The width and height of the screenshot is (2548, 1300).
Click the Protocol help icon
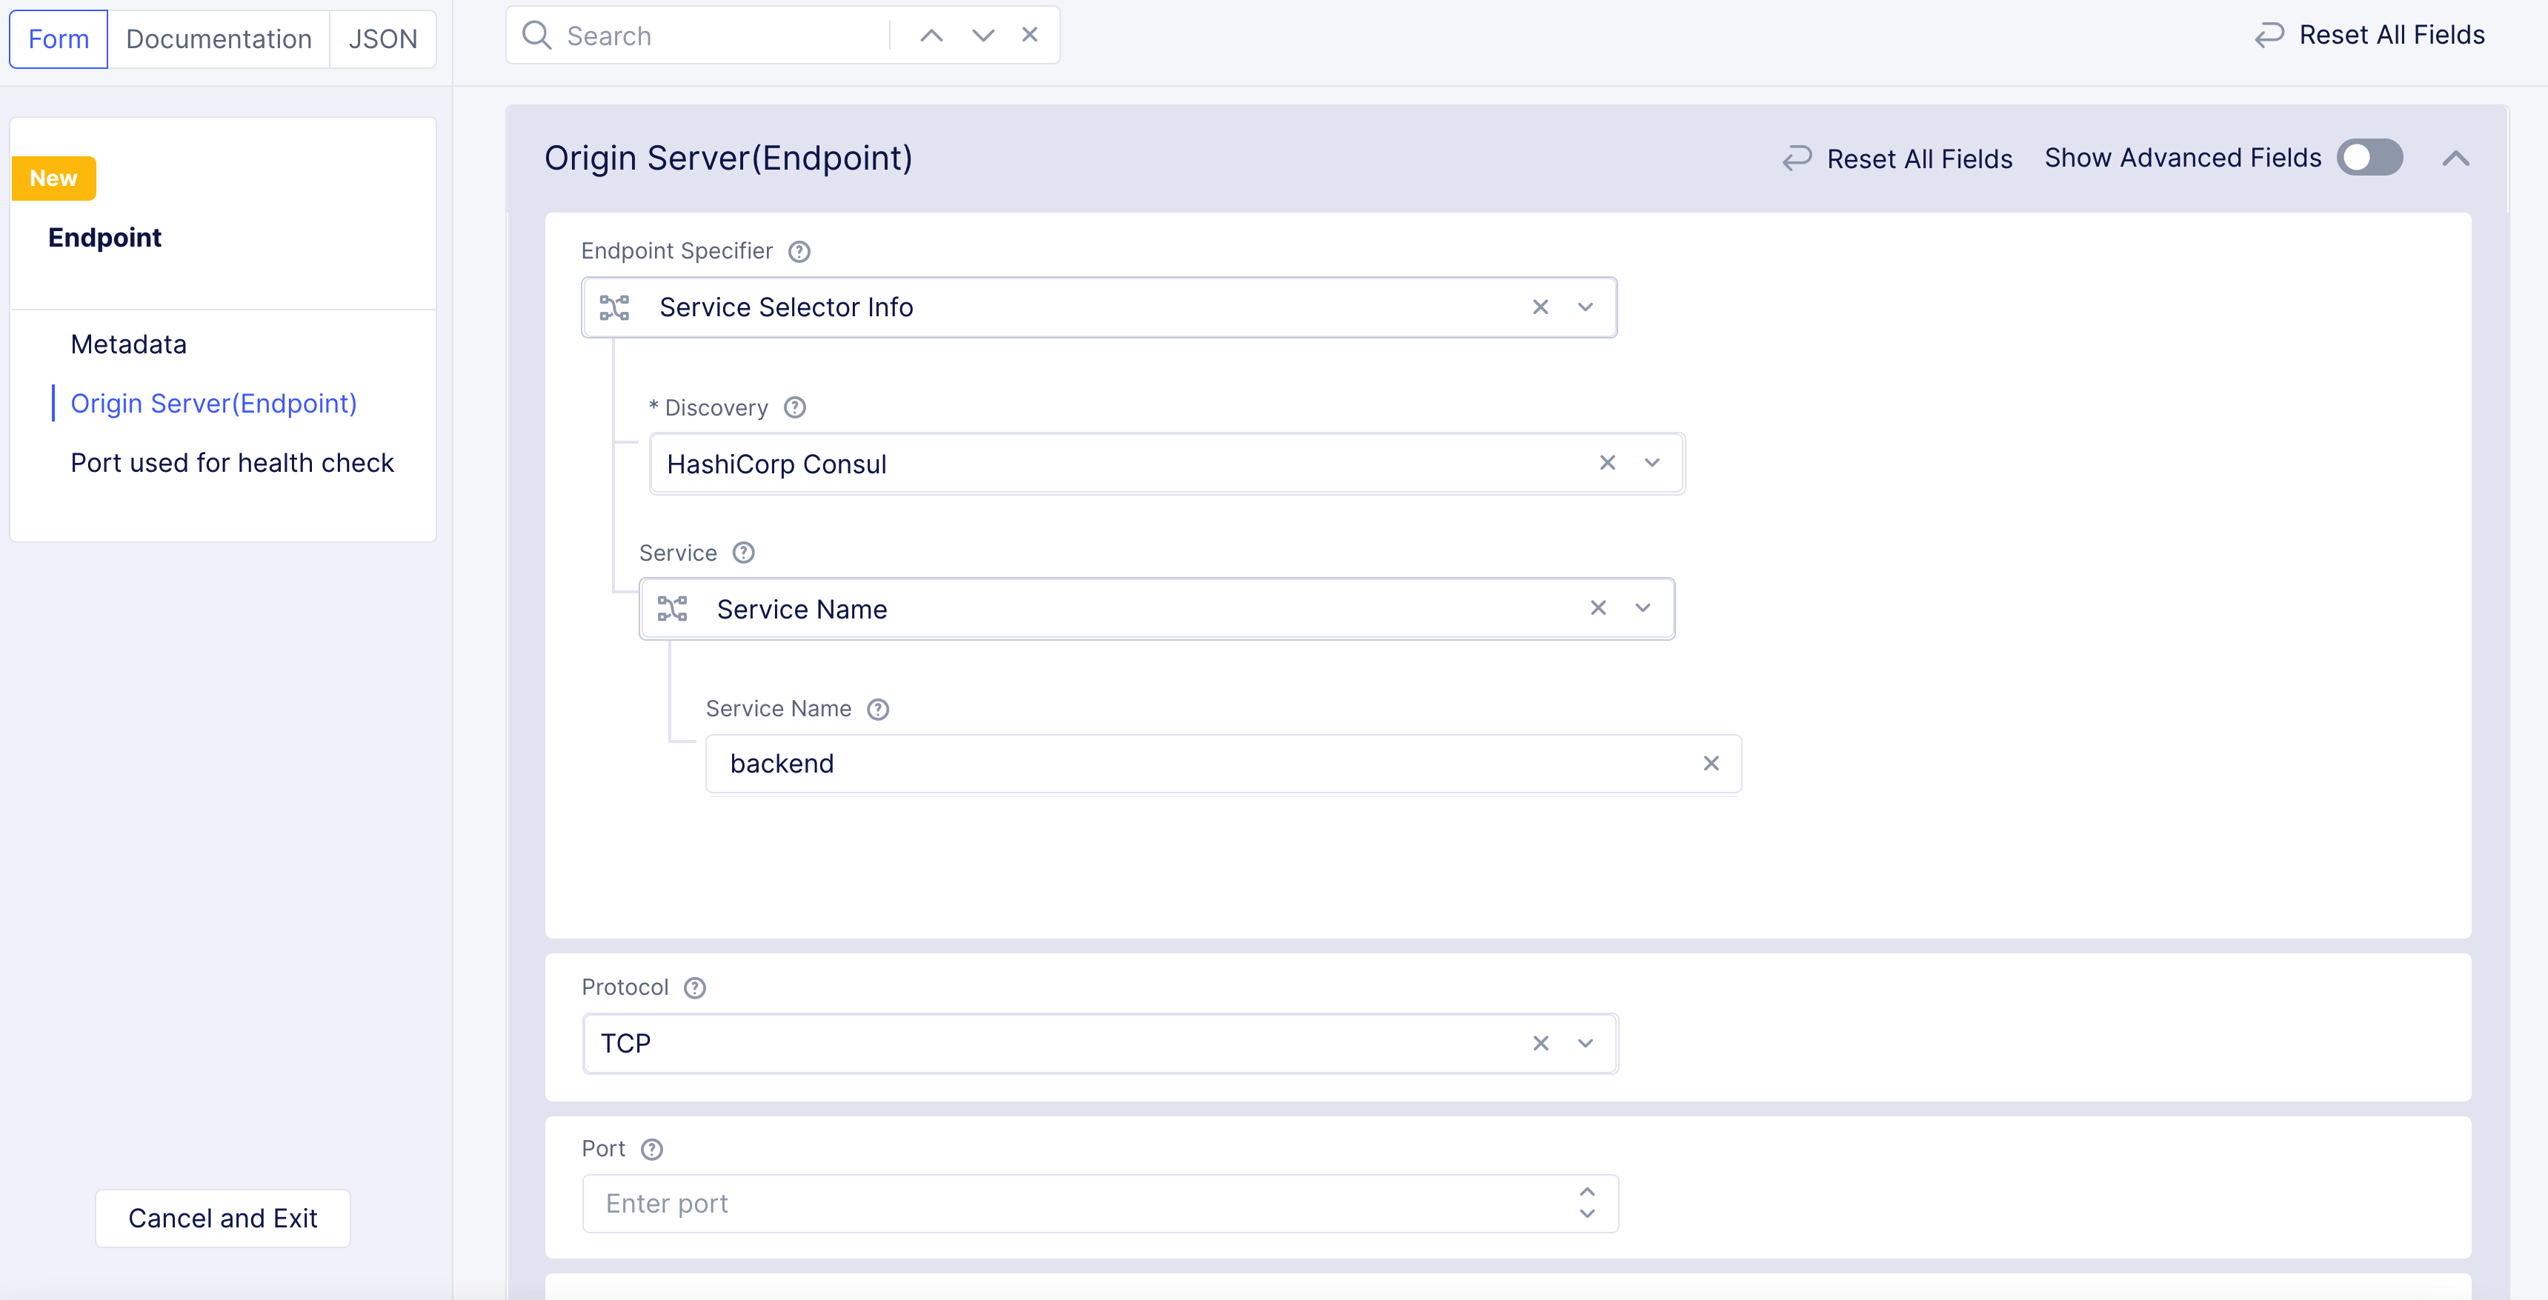tap(694, 987)
